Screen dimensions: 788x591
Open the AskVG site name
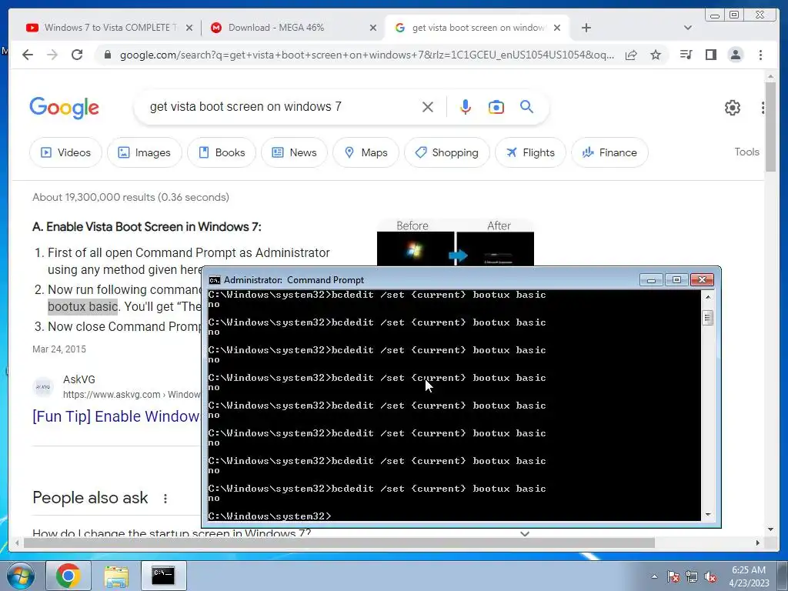[x=79, y=379]
